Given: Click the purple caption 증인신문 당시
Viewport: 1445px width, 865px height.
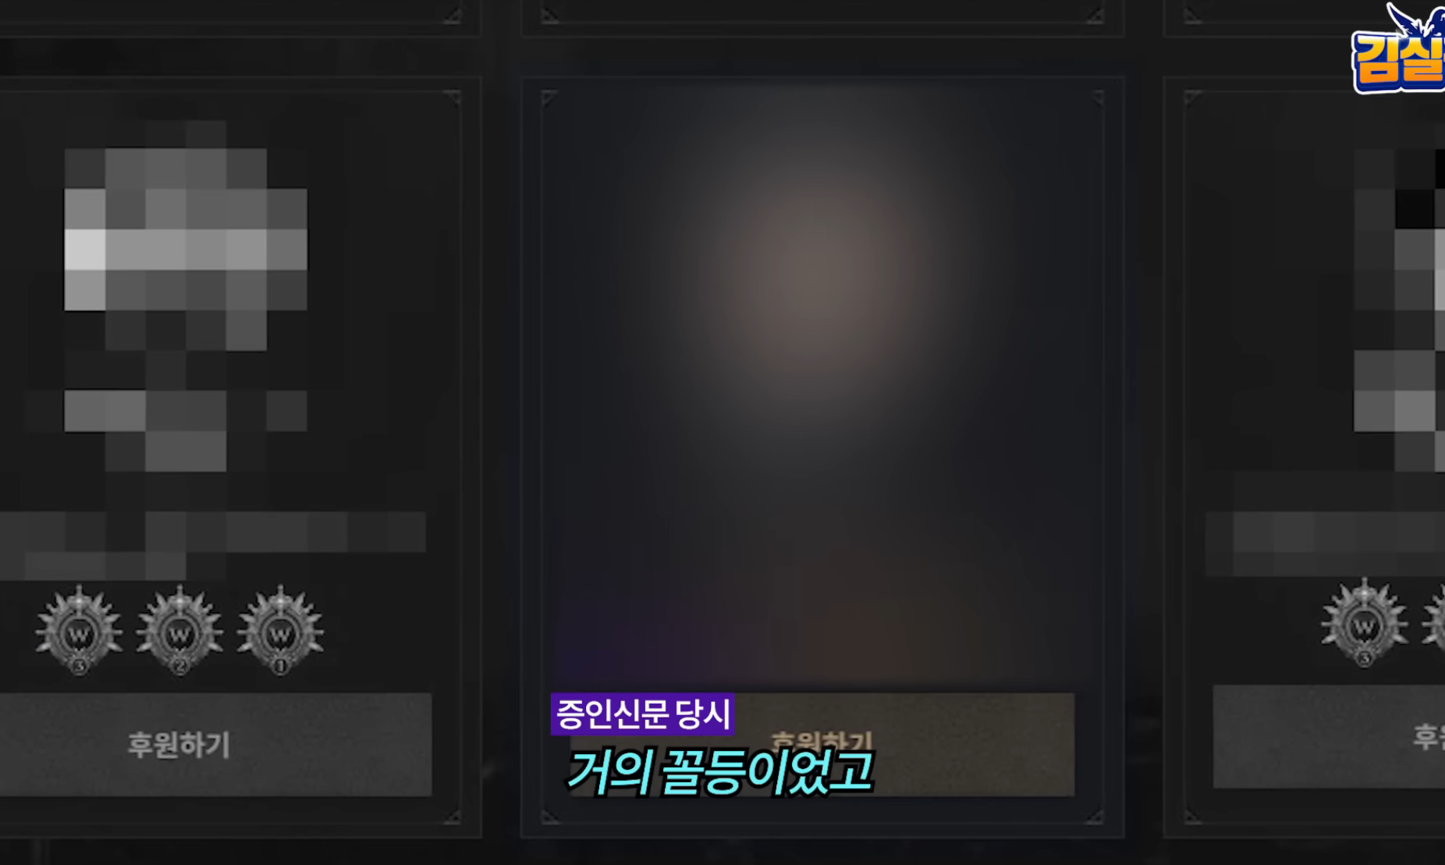Looking at the screenshot, I should (642, 714).
